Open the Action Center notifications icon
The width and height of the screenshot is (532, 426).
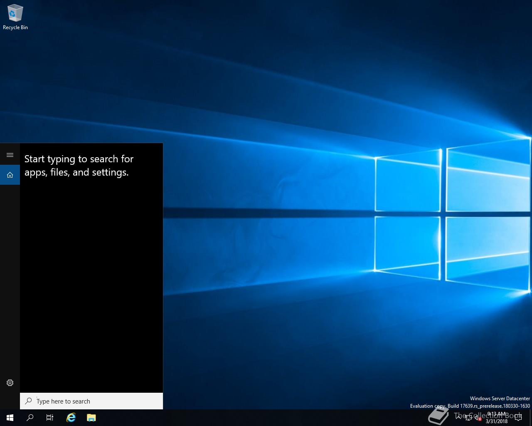(x=518, y=418)
